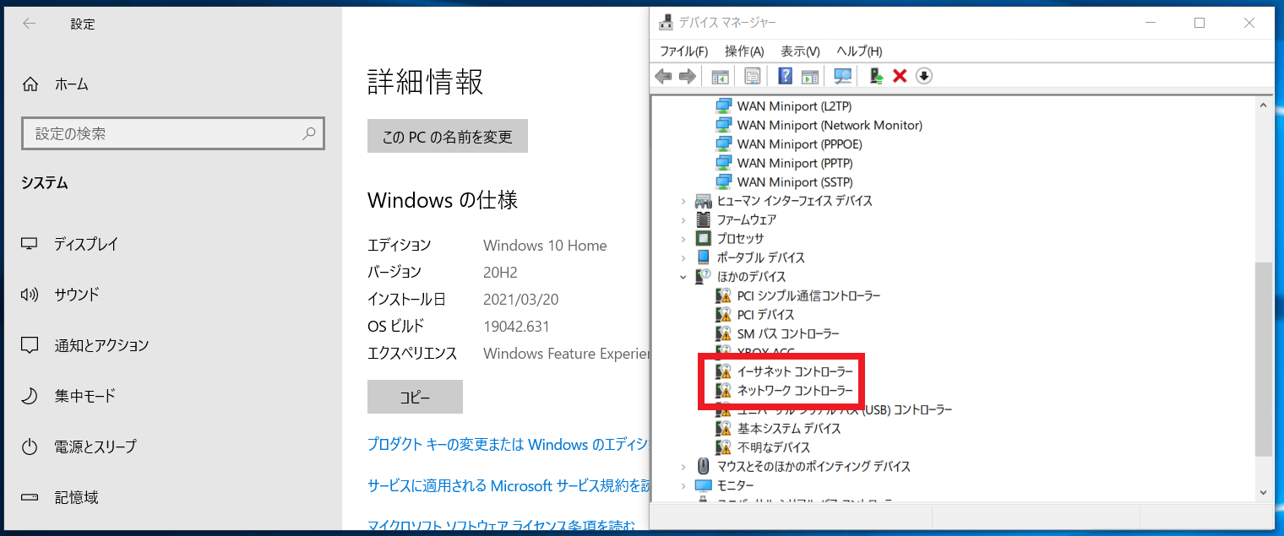Image resolution: width=1284 pixels, height=536 pixels.
Task: Select the 不明なデバイス entry
Action: click(774, 447)
